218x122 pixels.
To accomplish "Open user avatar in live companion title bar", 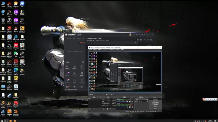I will (130, 35).
